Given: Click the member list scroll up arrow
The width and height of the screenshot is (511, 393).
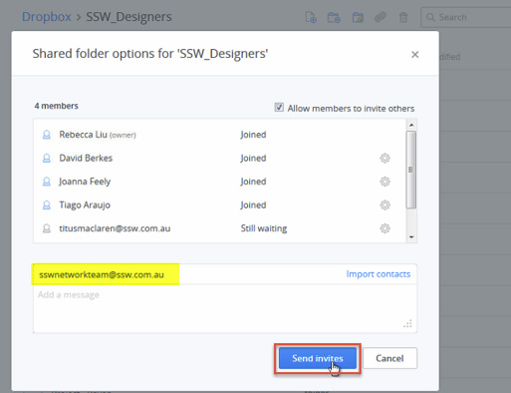Looking at the screenshot, I should pyautogui.click(x=411, y=125).
